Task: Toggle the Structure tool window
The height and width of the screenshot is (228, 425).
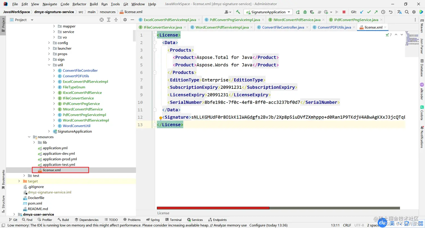Action: (3, 204)
